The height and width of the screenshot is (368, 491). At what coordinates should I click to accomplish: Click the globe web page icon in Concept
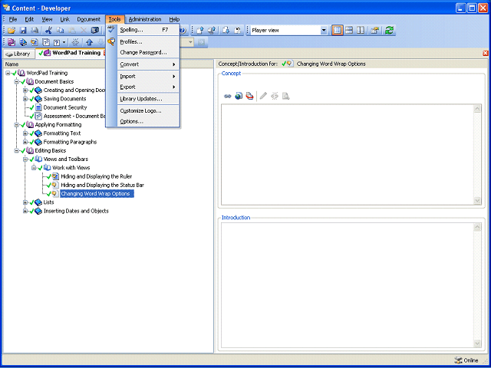[239, 96]
